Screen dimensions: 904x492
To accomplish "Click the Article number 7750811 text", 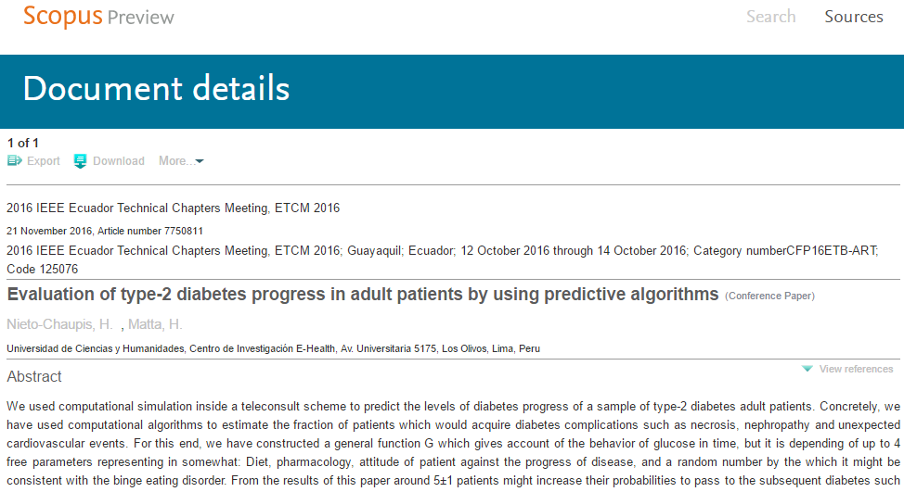I will (x=150, y=232).
